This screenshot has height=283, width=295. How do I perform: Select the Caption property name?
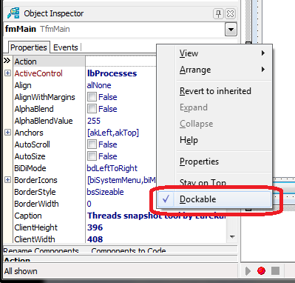coord(28,216)
